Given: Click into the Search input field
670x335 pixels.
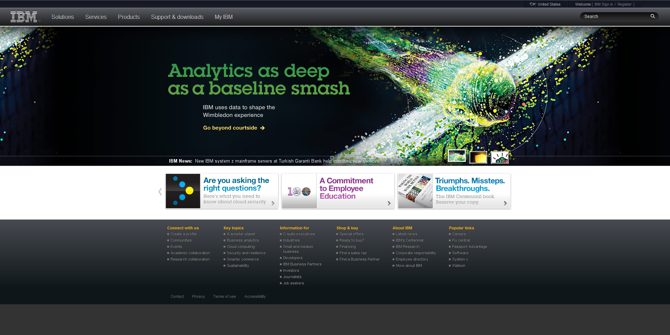Looking at the screenshot, I should (615, 17).
